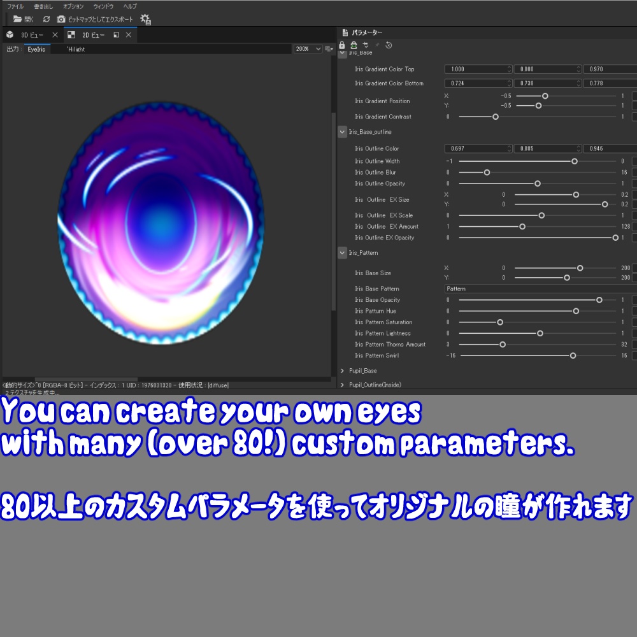Toggle the lock icon in the parameter panel
Image resolution: width=637 pixels, height=637 pixels.
coord(342,45)
